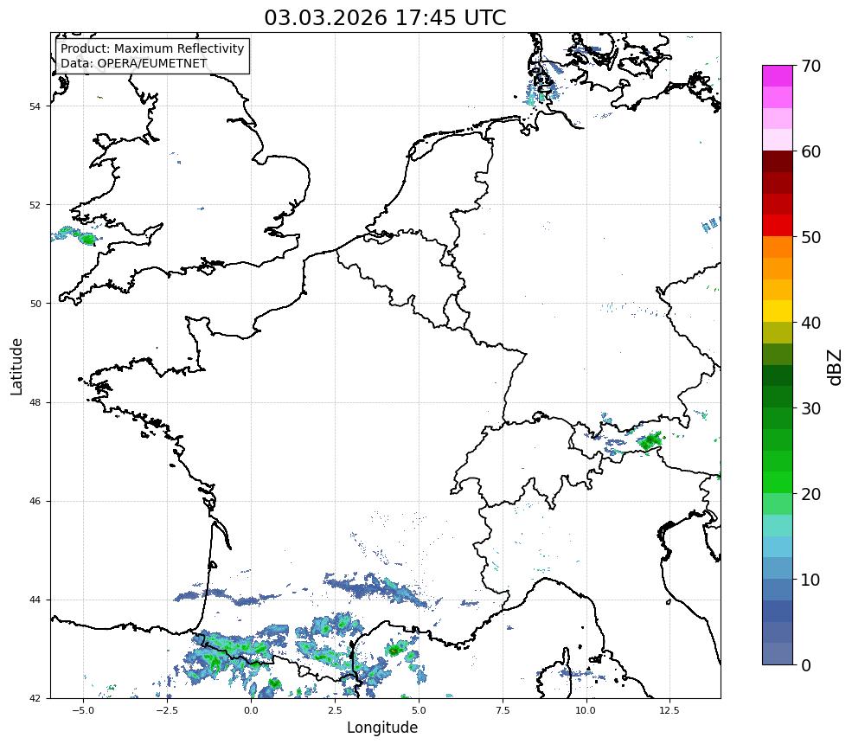Screen dimensions: 852x744
Task: Click the latitude tick label 52
Action: 35,205
